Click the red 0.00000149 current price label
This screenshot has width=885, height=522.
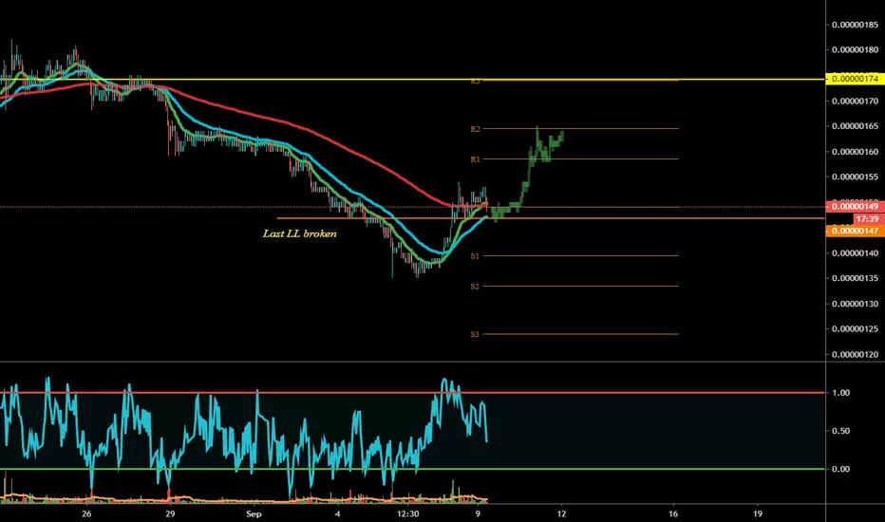[x=855, y=207]
